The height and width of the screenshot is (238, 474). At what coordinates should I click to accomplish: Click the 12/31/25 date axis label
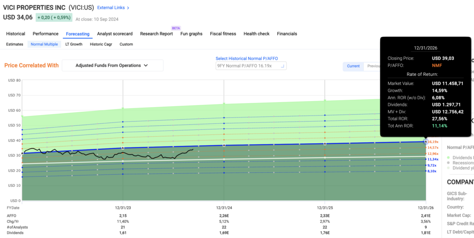click(325, 208)
